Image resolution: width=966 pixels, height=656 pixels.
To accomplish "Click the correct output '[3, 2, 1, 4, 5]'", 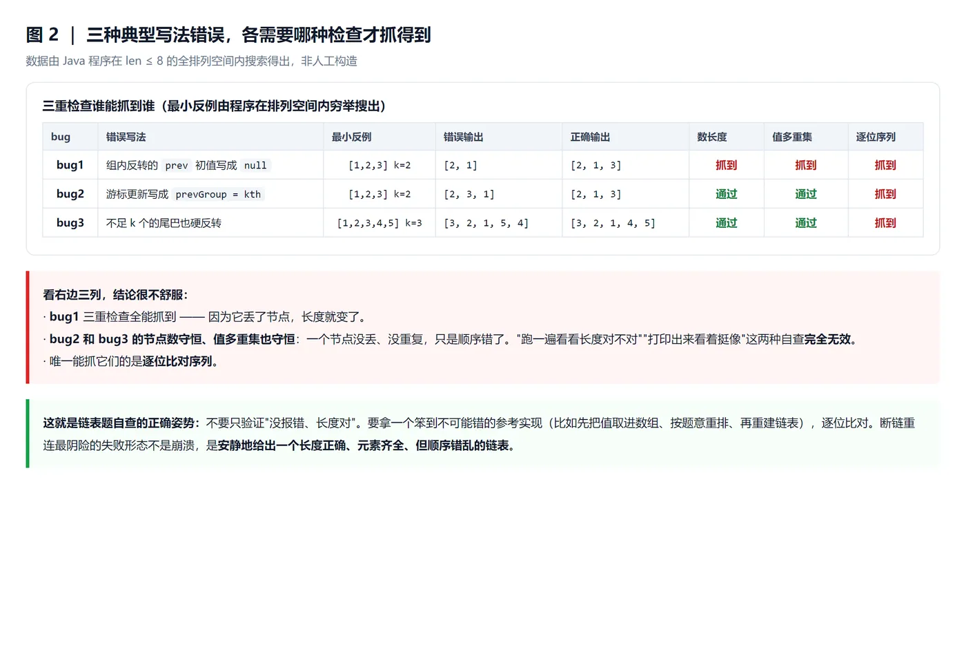I will tap(613, 223).
